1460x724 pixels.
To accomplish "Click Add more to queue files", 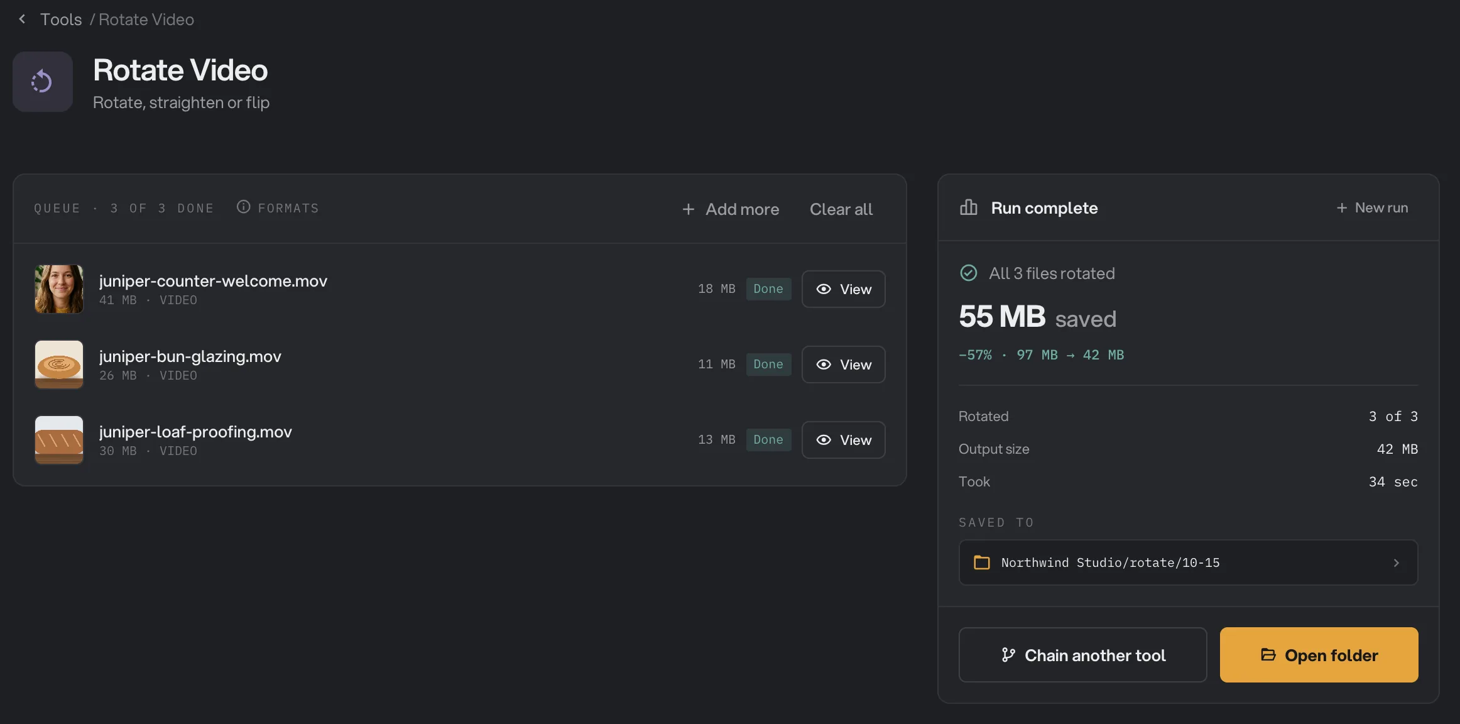I will (x=731, y=209).
